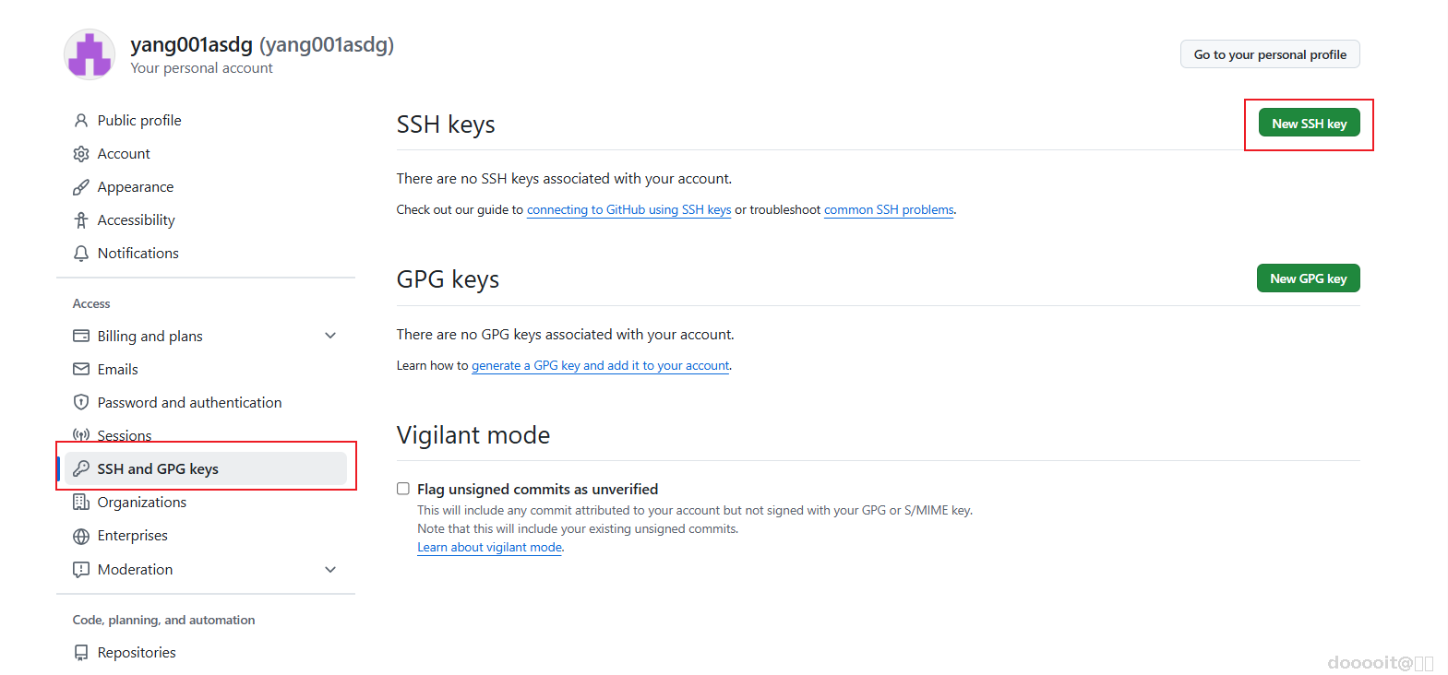Click the Password and authentication shield icon

81,403
